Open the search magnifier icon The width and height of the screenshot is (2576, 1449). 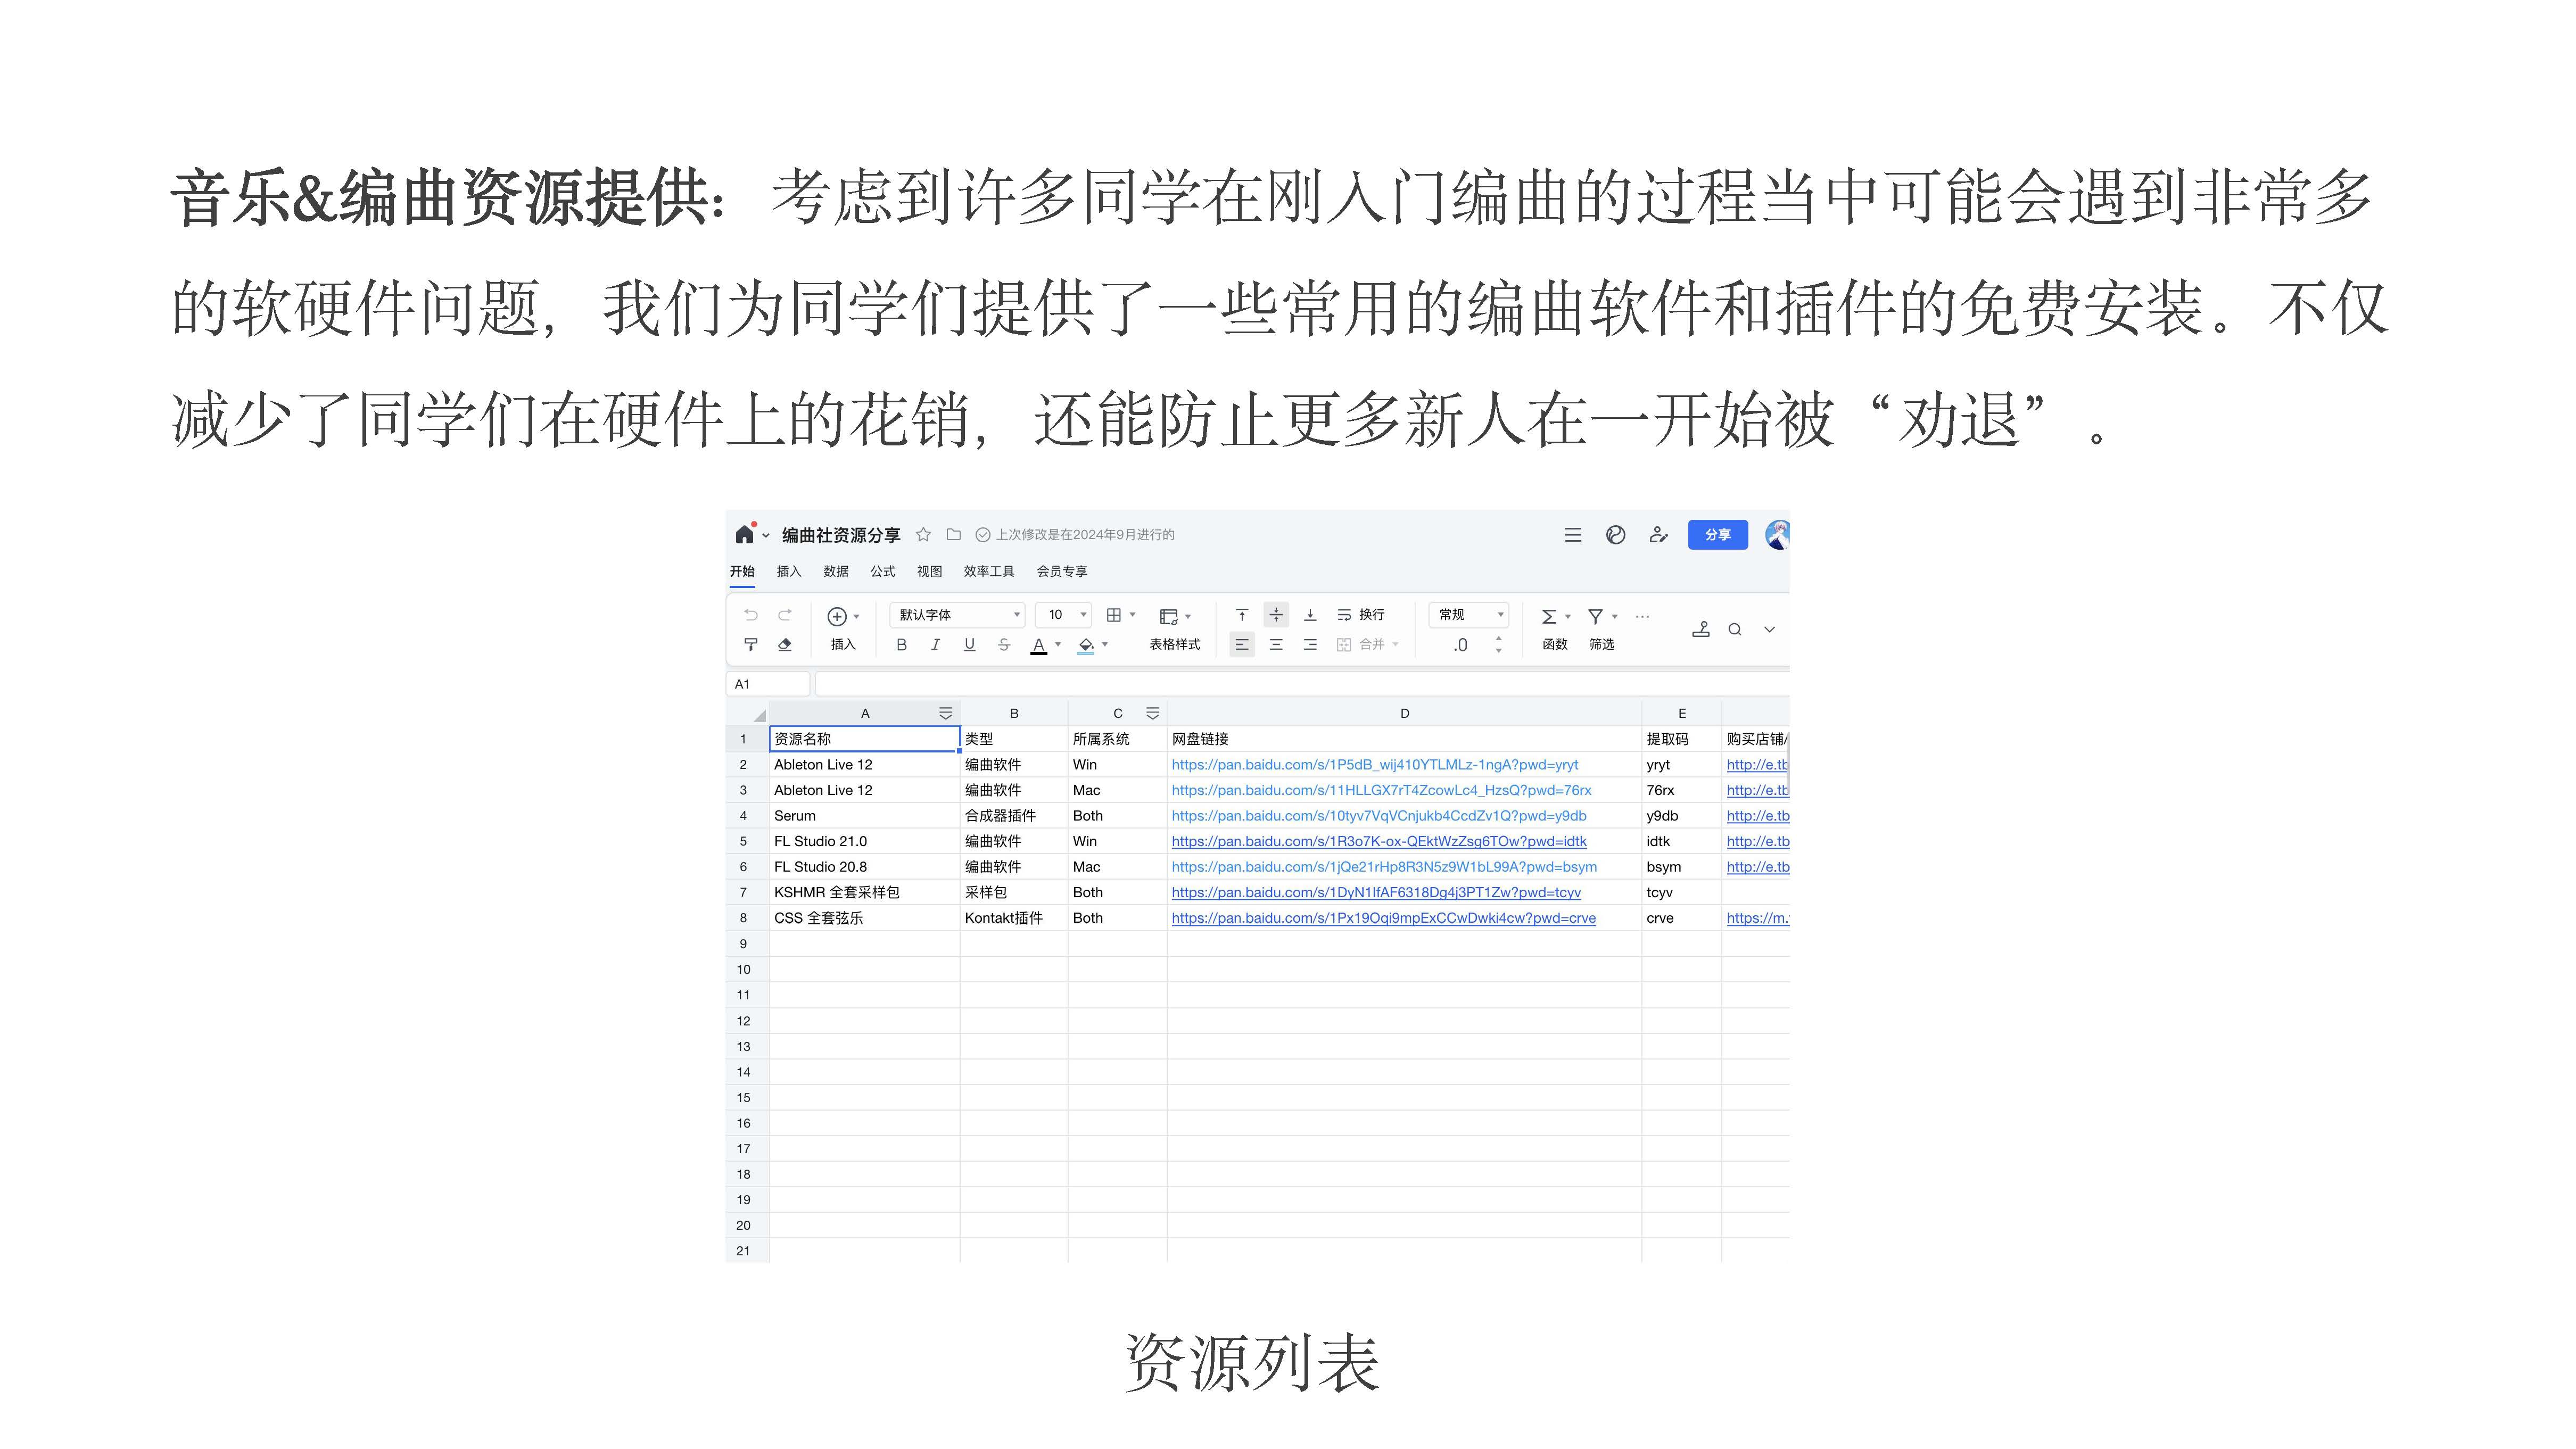click(x=1735, y=630)
